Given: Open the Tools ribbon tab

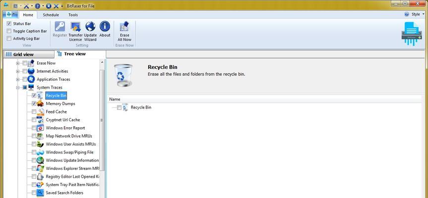Looking at the screenshot, I should coord(73,15).
